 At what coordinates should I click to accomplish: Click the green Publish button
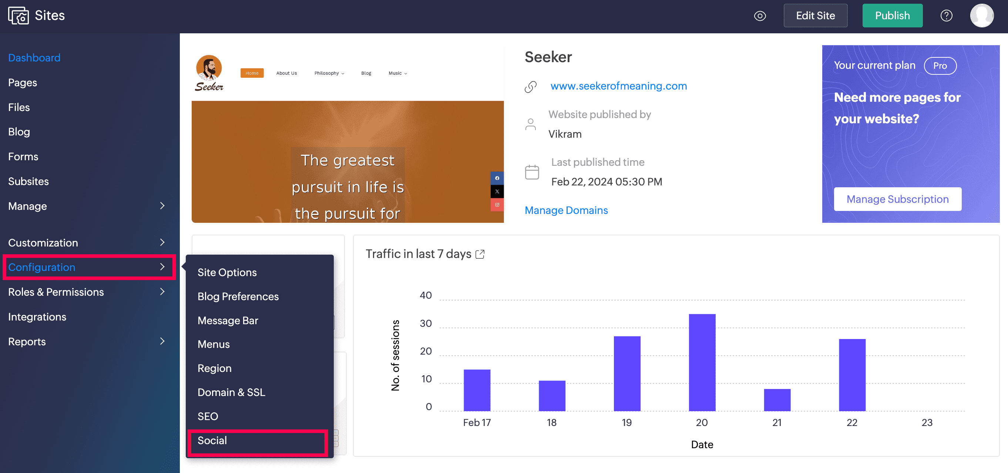[892, 16]
